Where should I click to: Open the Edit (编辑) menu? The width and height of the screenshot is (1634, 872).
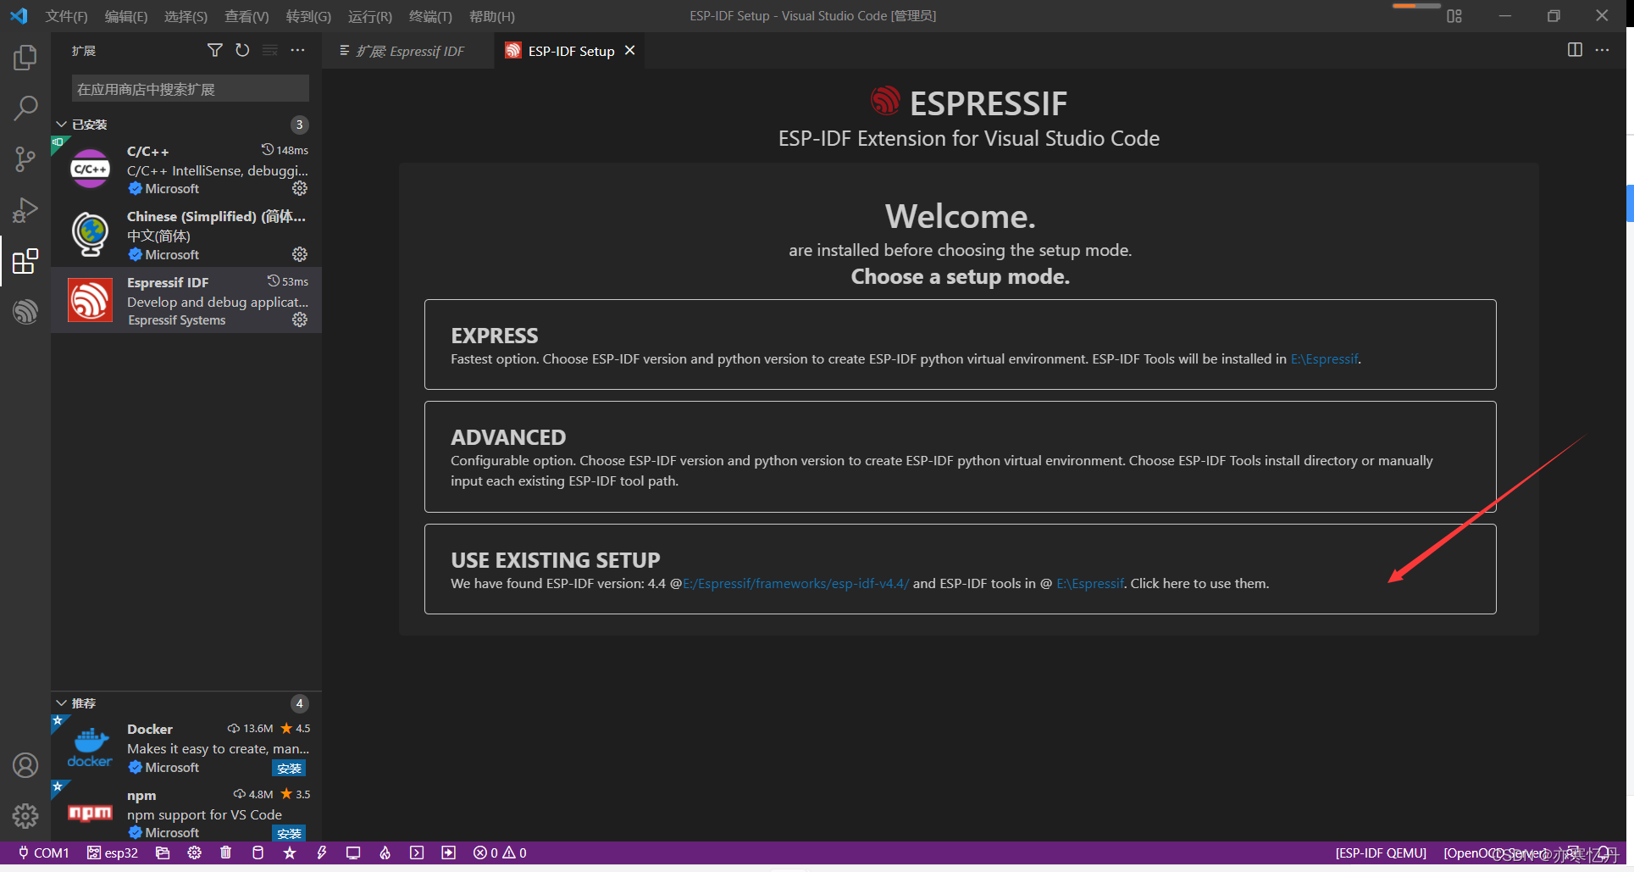125,16
